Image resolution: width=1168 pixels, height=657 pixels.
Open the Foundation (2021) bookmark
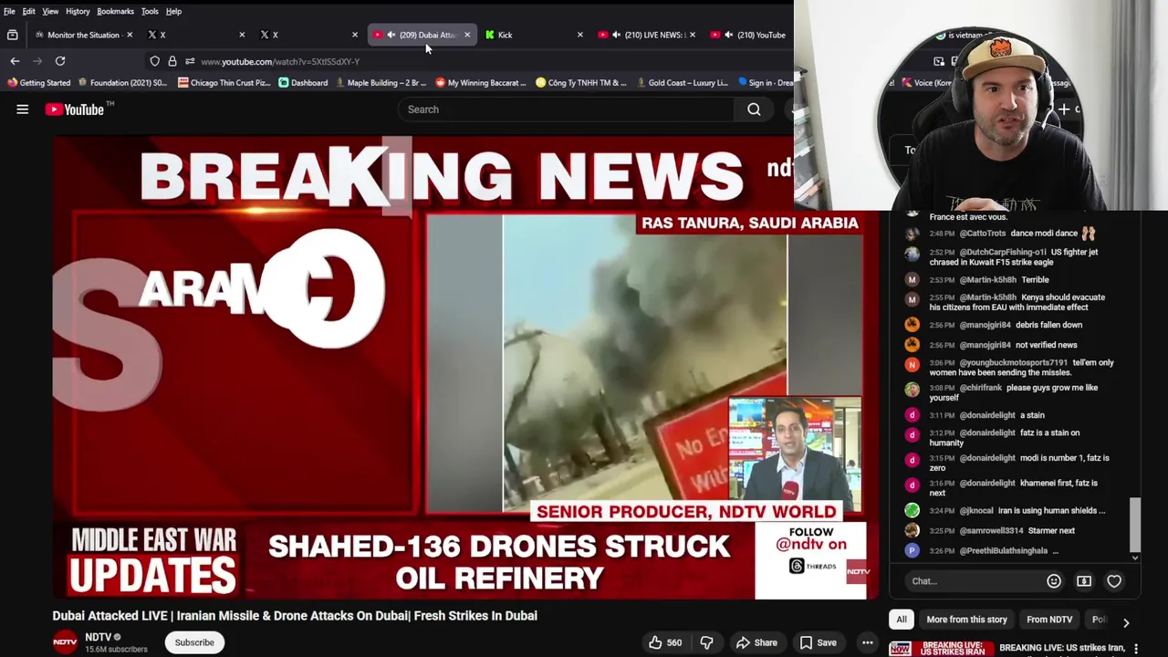pyautogui.click(x=122, y=82)
